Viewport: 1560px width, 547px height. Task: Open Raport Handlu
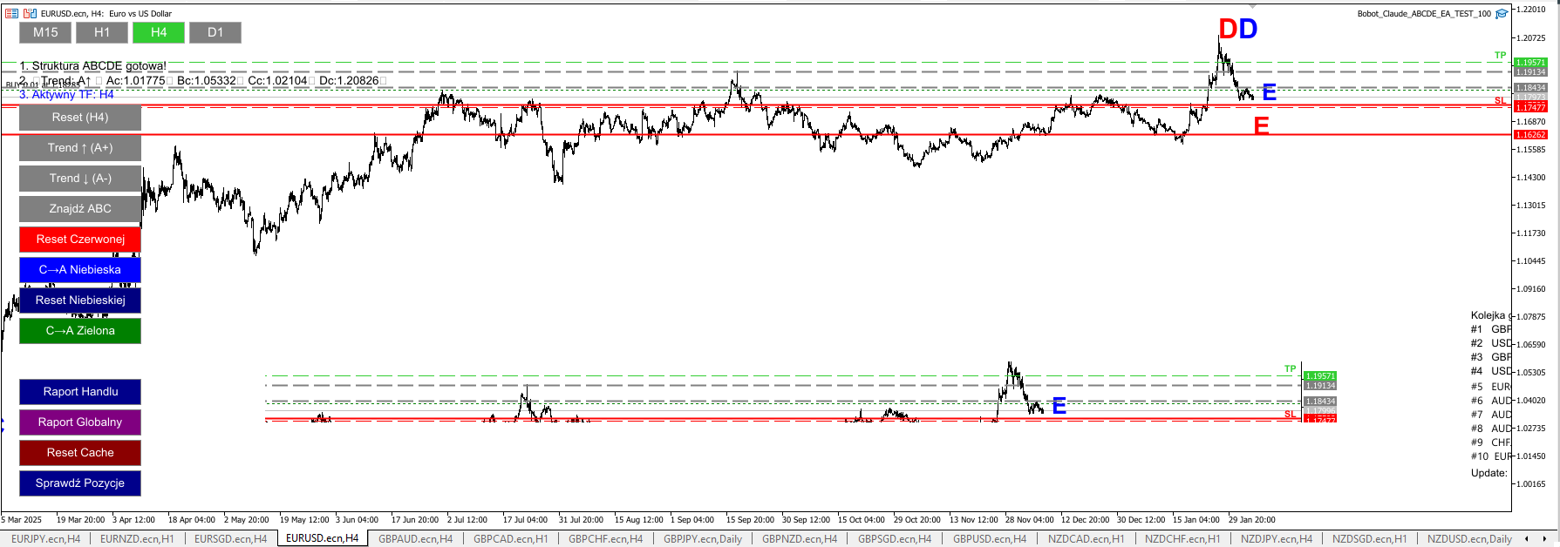pyautogui.click(x=80, y=392)
